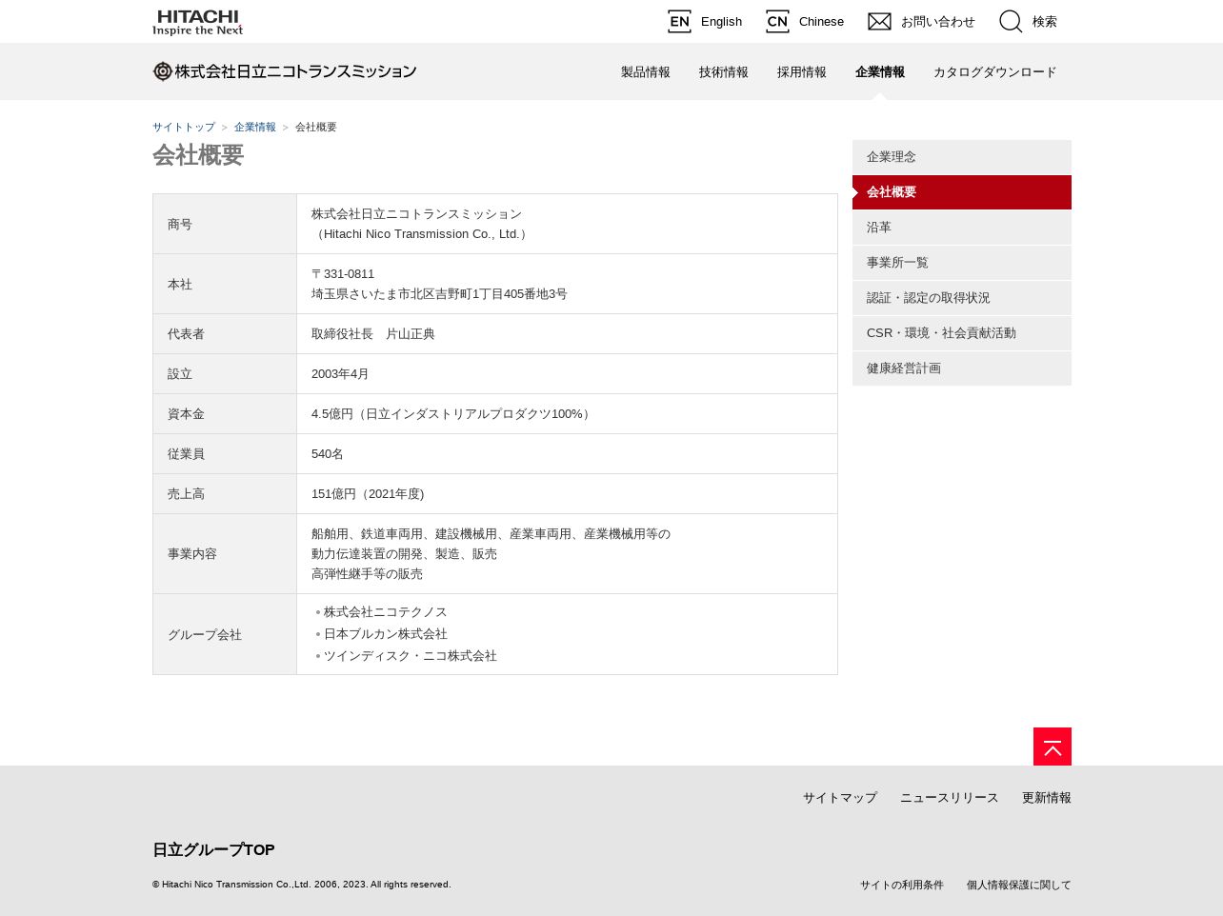
Task: Select 認証・認定の取得状況 in side menu
Action: (962, 298)
